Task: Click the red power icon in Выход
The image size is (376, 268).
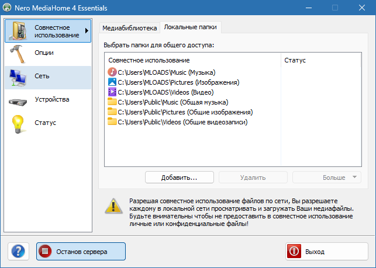Action: point(294,251)
